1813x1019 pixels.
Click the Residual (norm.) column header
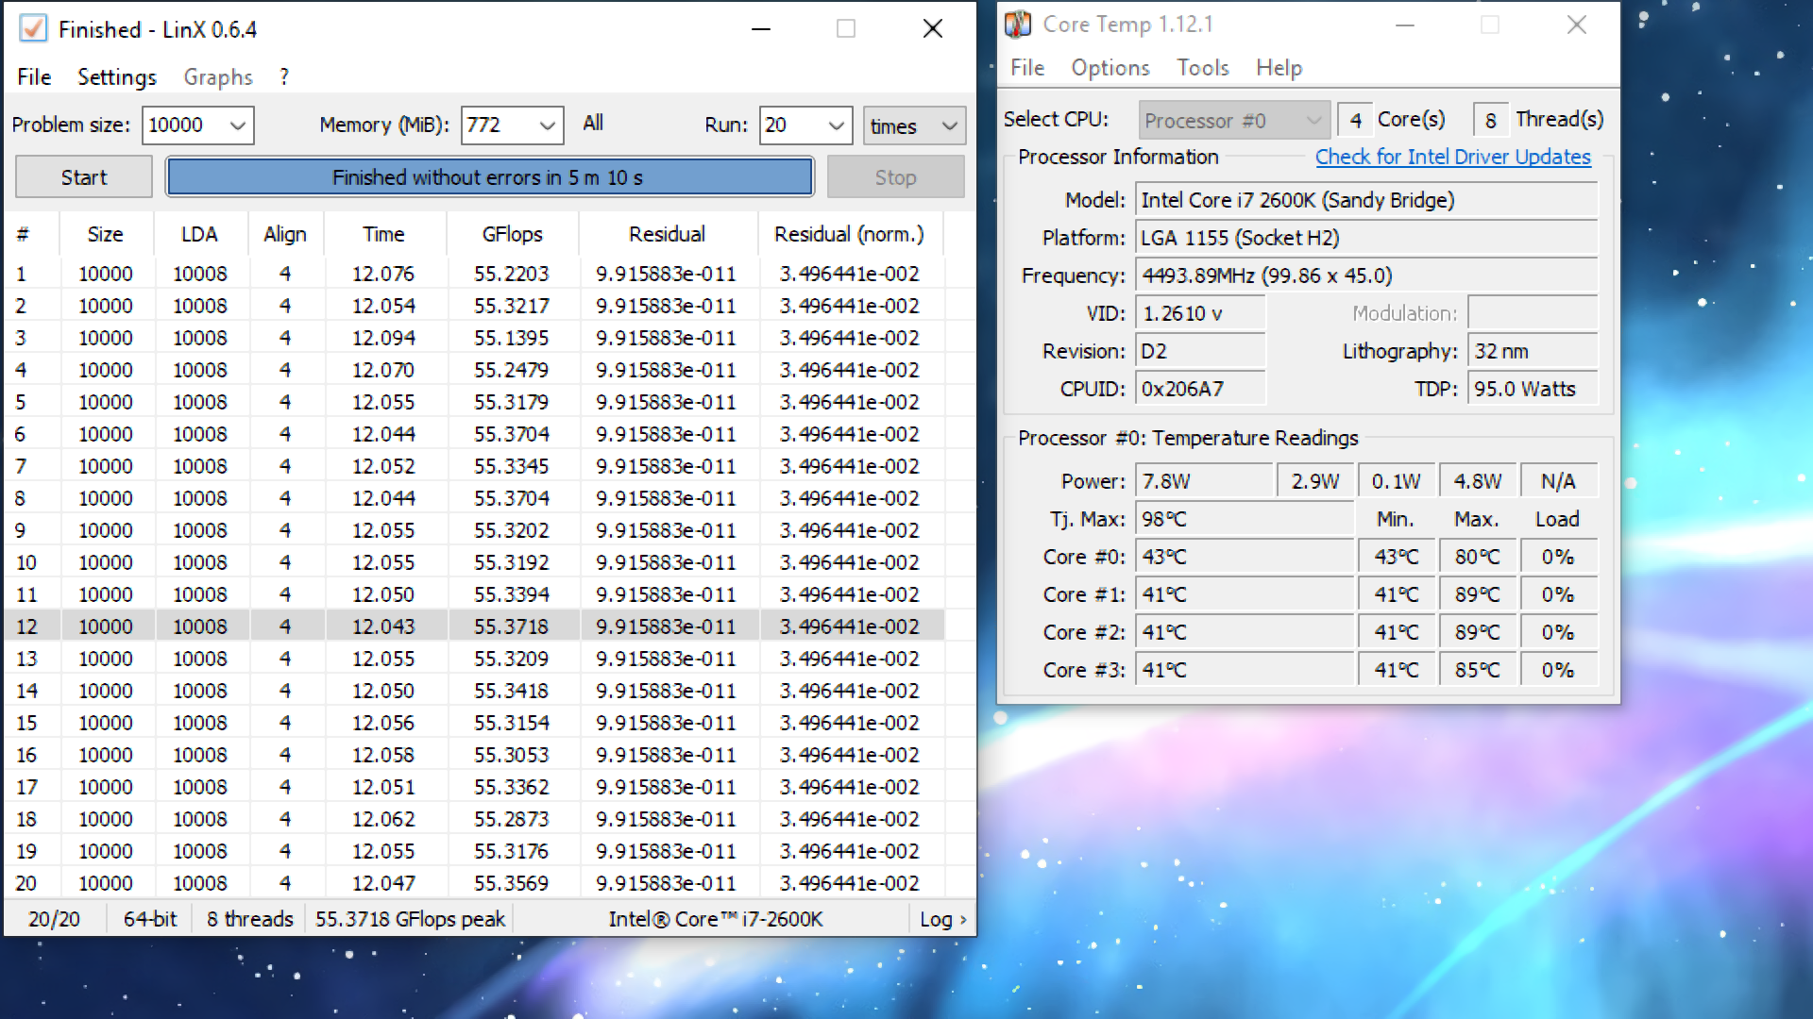849,234
